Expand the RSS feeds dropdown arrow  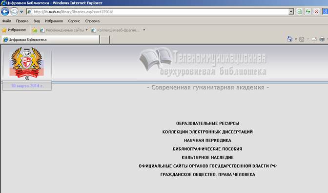308,39
